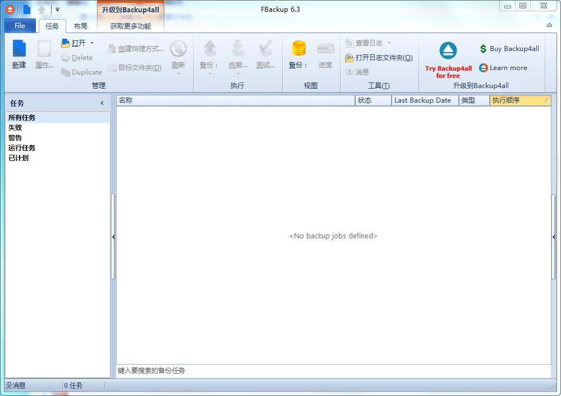561x396 pixels.
Task: Expand the Open (打开) dropdown arrow
Action: pyautogui.click(x=91, y=43)
